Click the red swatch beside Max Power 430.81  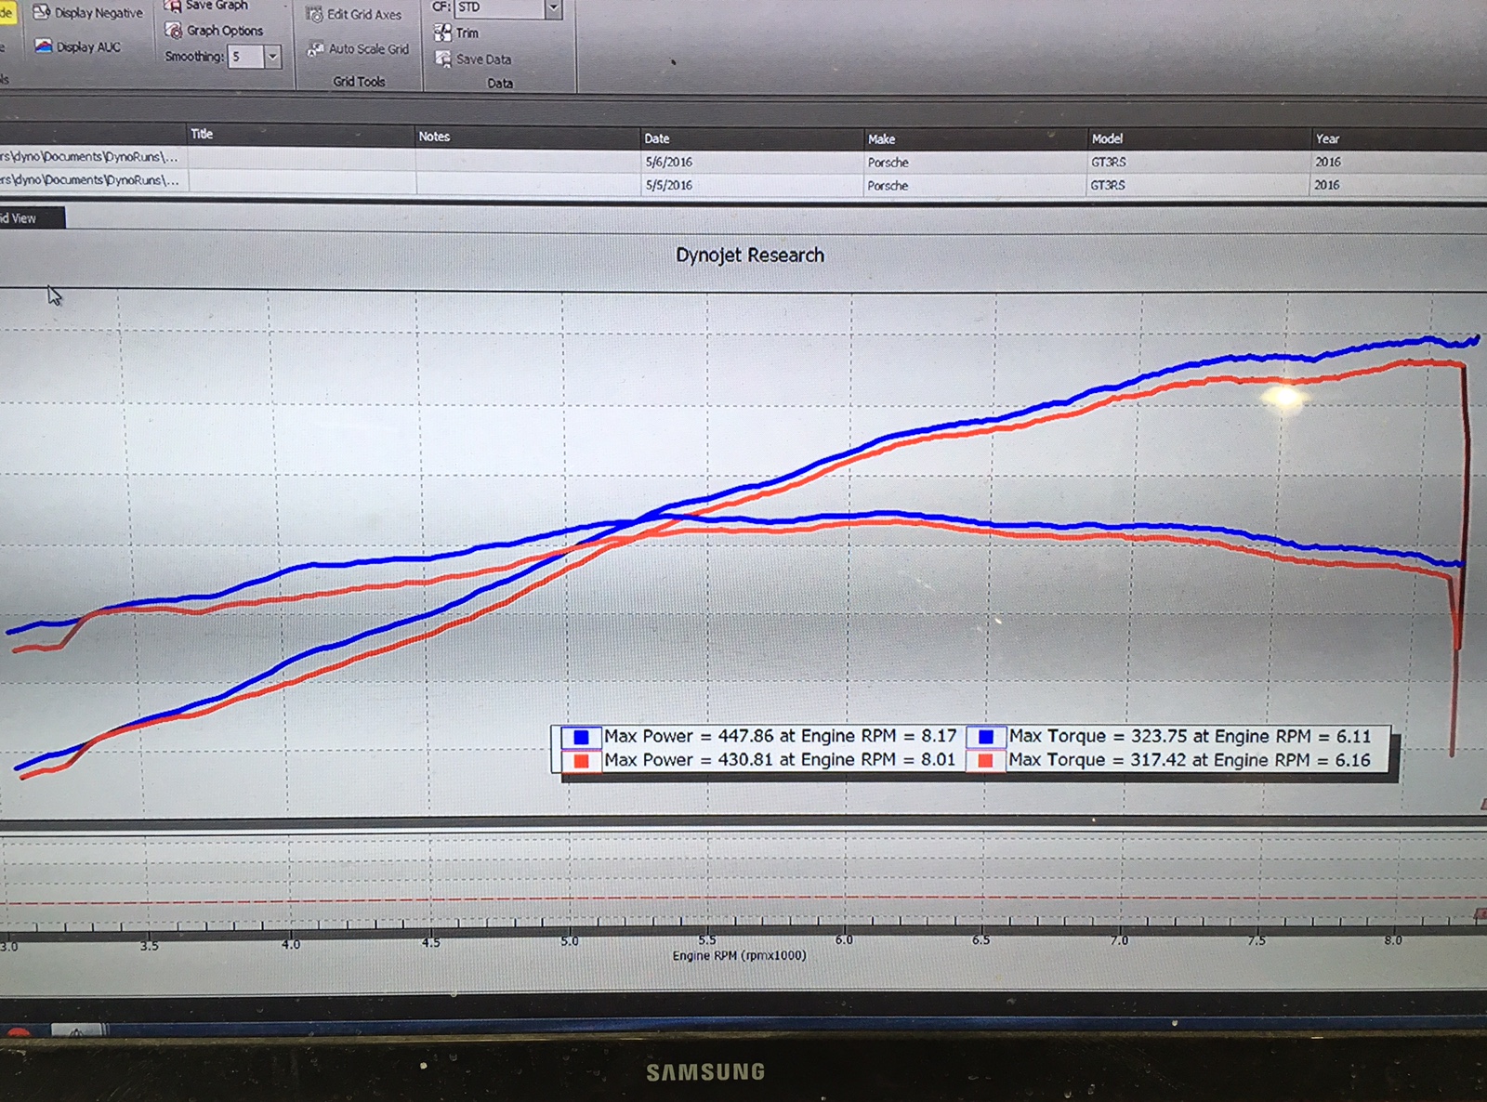click(582, 761)
